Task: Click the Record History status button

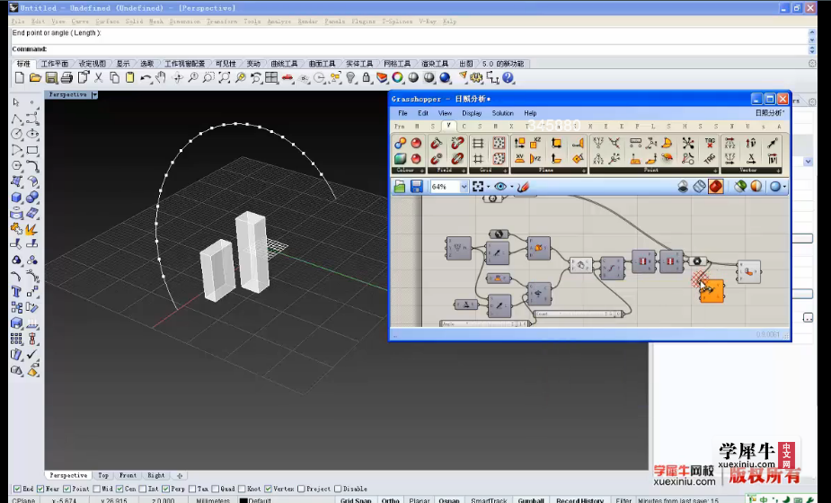Action: click(579, 499)
